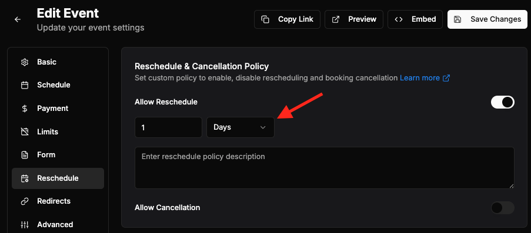Click the external link icon after Learn more
The image size is (531, 233).
pos(446,78)
